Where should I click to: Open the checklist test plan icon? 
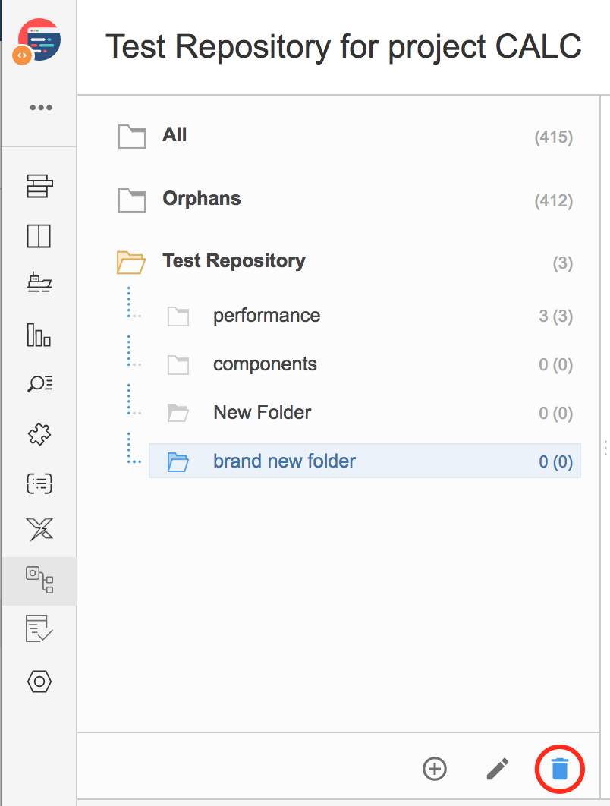(39, 628)
